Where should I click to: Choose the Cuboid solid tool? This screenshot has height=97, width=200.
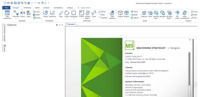120,13
